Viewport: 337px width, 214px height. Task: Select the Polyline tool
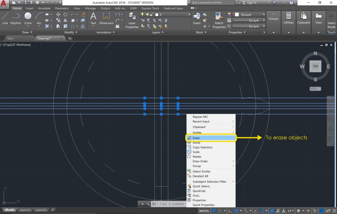16,18
